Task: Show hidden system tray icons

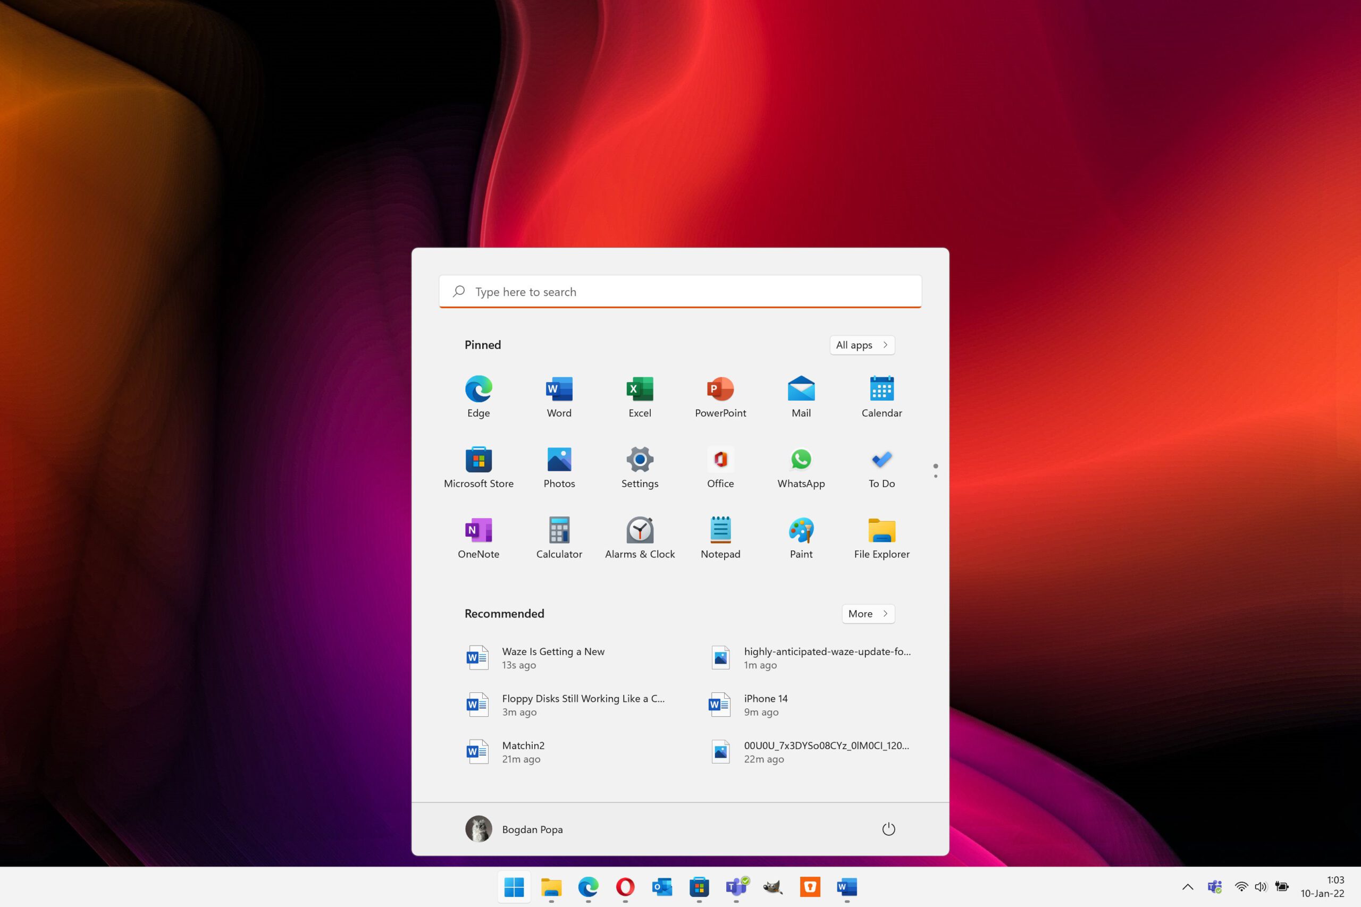Action: 1187,887
